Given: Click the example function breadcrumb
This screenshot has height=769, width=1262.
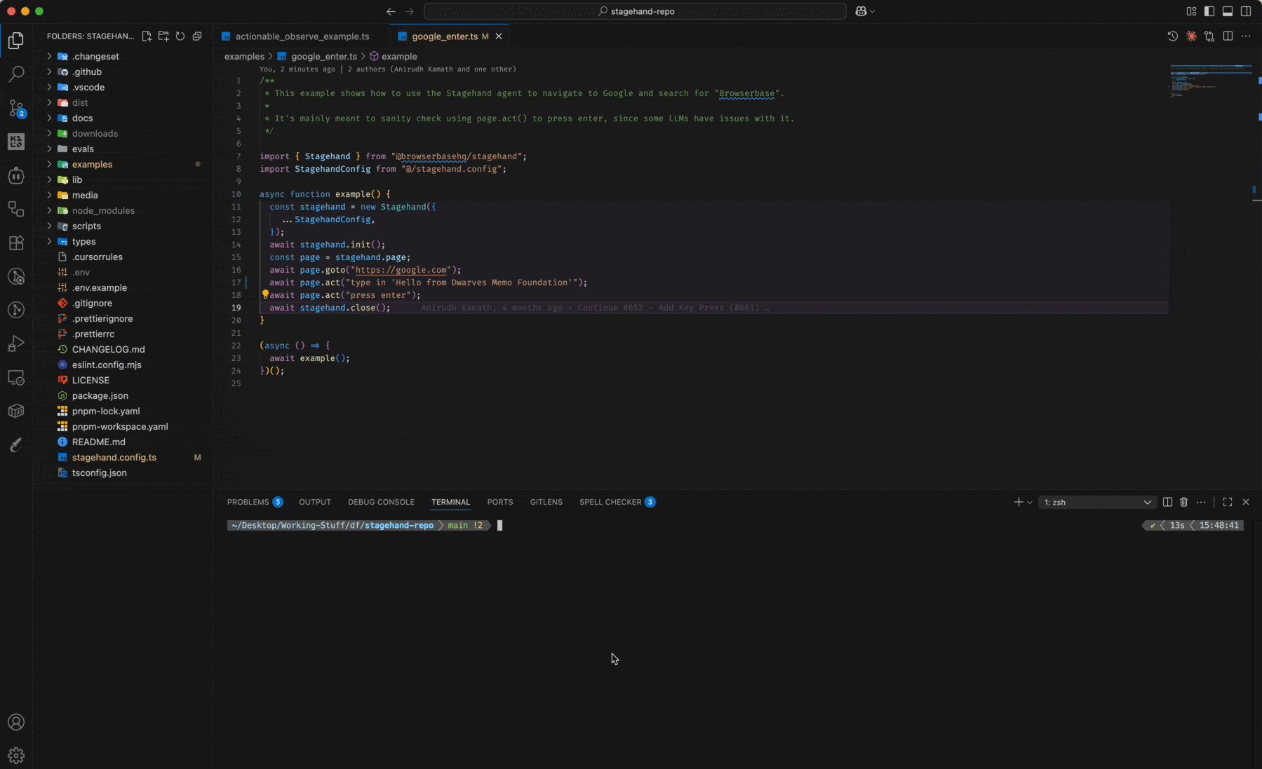Looking at the screenshot, I should pyautogui.click(x=394, y=56).
